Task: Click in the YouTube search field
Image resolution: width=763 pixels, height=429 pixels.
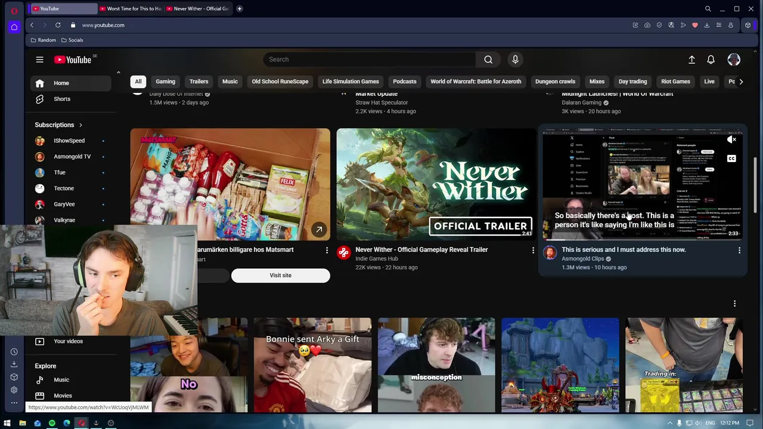Action: 369,60
